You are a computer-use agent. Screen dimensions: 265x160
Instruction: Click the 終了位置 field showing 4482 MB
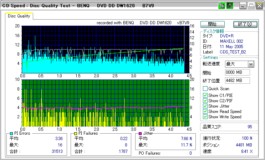(237, 81)
